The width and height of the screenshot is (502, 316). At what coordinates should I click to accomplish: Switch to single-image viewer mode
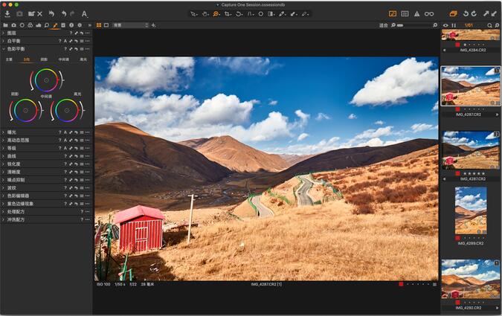pyautogui.click(x=106, y=25)
